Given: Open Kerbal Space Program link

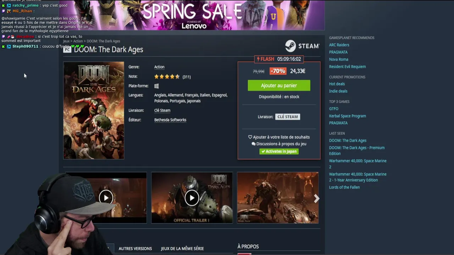Looking at the screenshot, I should [x=348, y=116].
